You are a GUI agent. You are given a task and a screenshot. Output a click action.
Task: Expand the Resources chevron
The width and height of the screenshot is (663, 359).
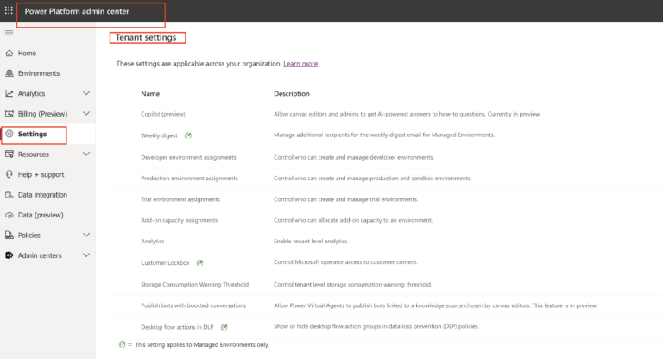[x=86, y=154]
